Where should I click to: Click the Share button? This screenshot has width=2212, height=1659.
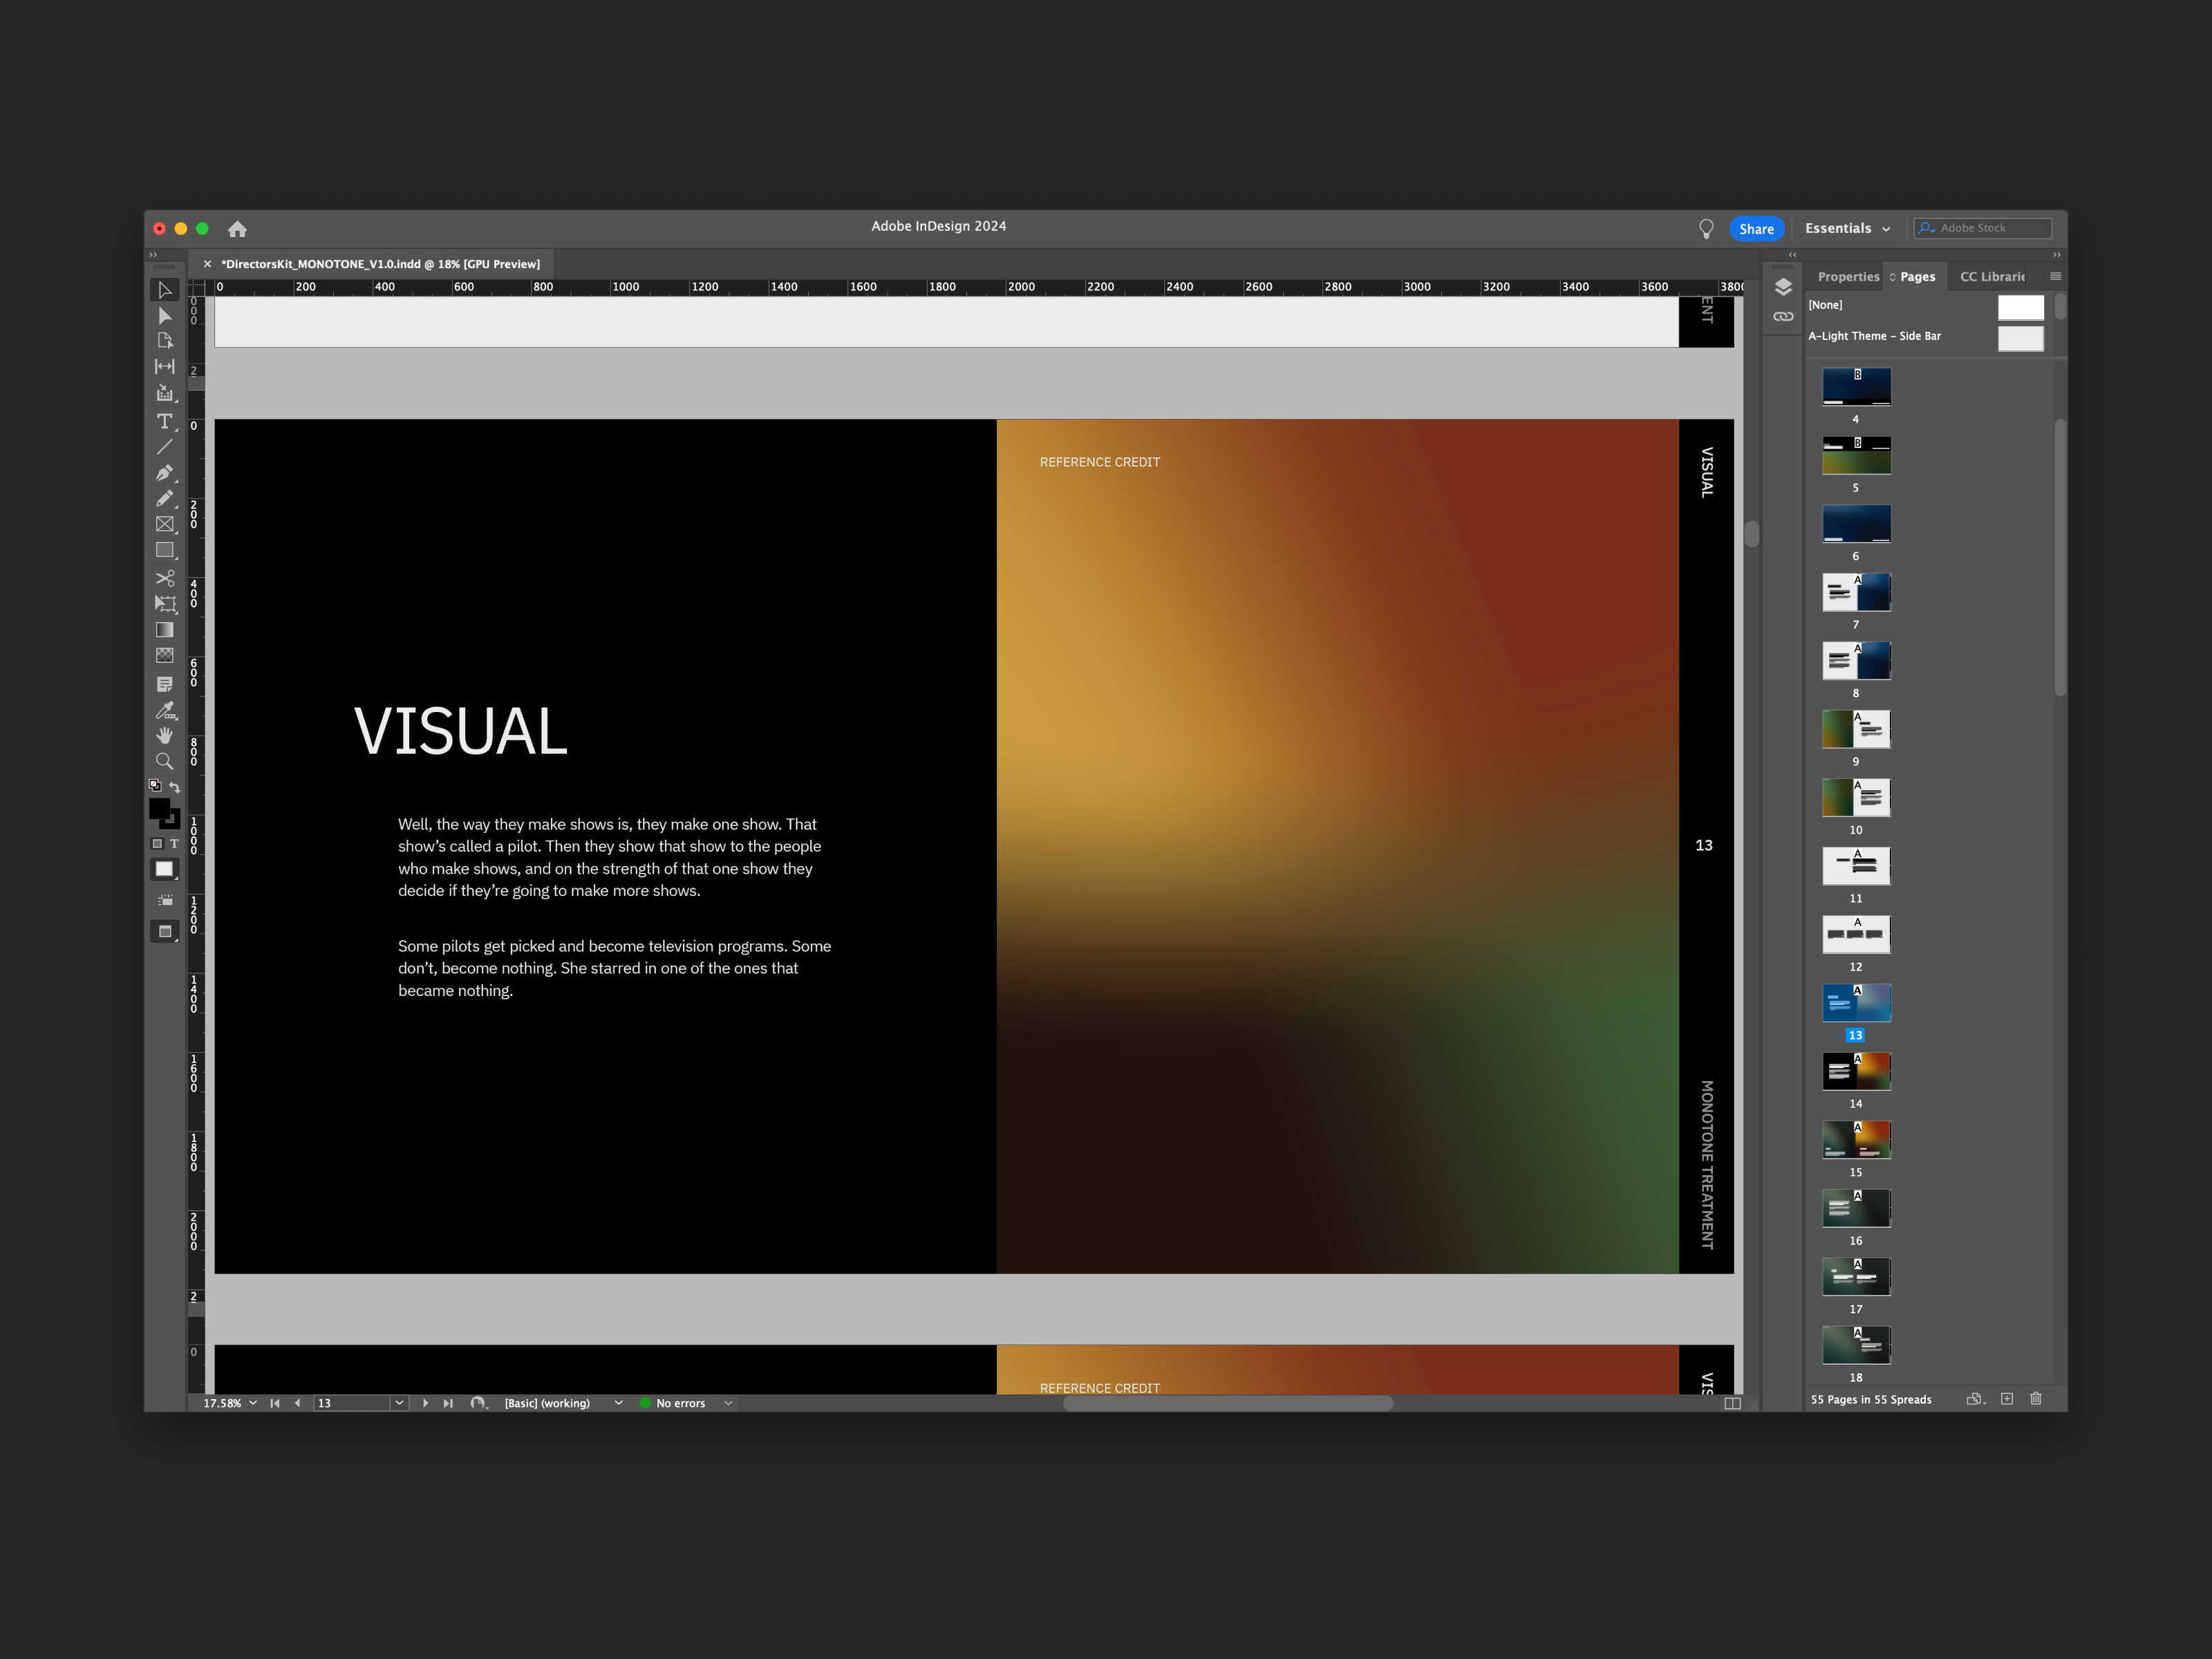point(1756,229)
